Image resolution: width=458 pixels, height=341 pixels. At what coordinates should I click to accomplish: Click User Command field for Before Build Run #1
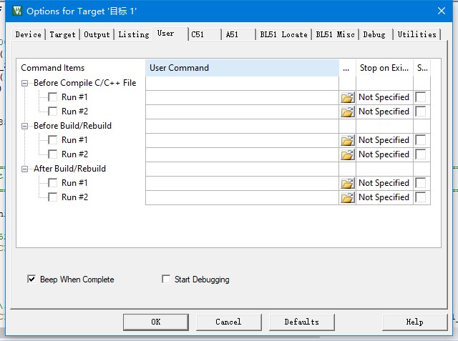click(242, 140)
